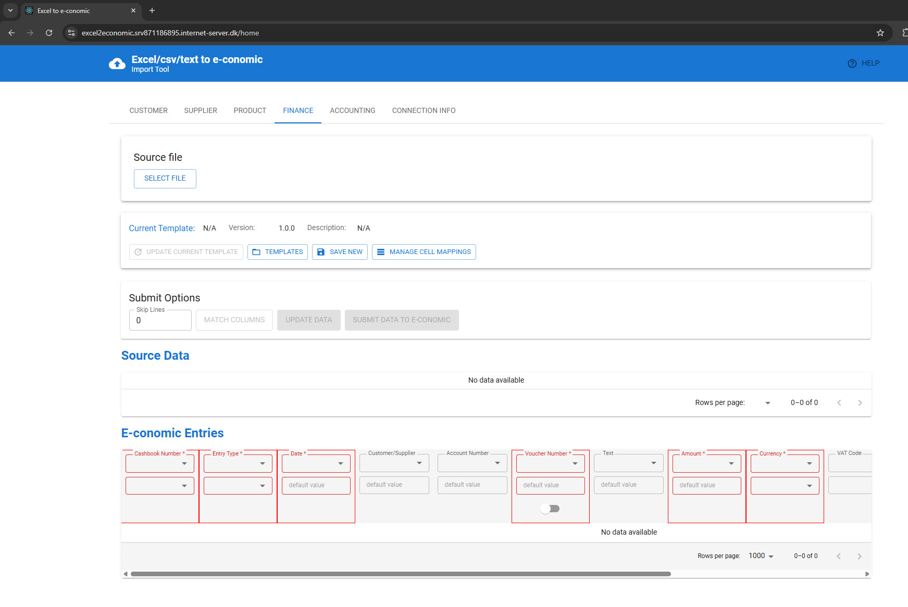Click SAVE NEW template button

(340, 252)
